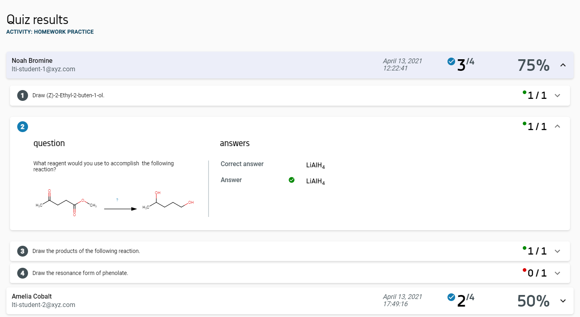
Task: Click the blue question 2 number badge
Action: pyautogui.click(x=22, y=127)
